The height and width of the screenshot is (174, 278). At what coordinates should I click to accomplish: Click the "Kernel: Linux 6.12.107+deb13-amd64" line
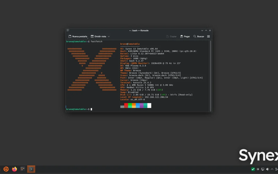[142, 53]
